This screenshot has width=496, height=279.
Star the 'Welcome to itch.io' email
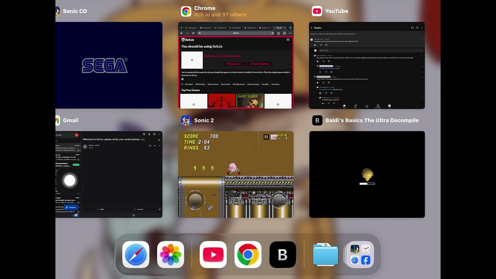(x=159, y=140)
